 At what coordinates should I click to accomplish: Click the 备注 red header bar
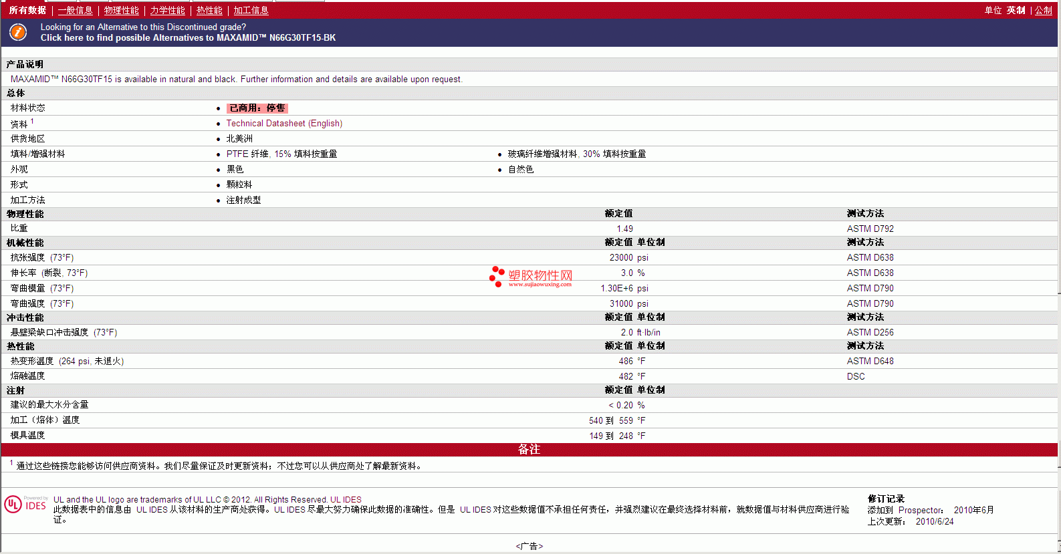[529, 450]
